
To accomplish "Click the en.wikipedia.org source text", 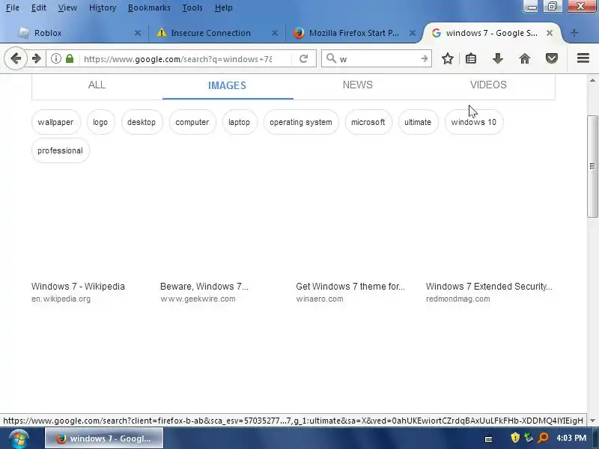I will click(61, 299).
